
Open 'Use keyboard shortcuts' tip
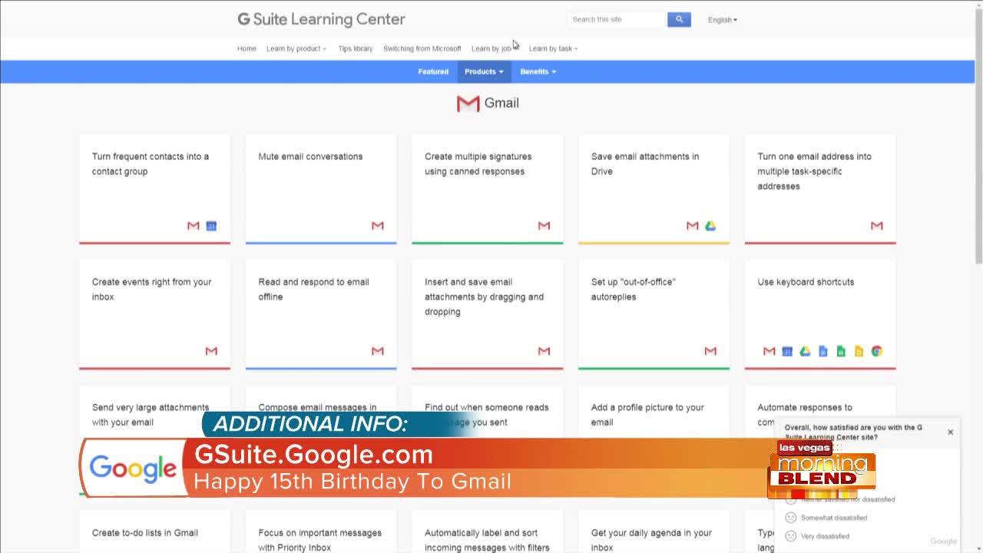pyautogui.click(x=820, y=315)
